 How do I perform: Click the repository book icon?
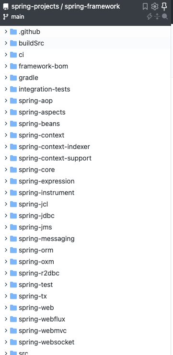(x=6, y=7)
